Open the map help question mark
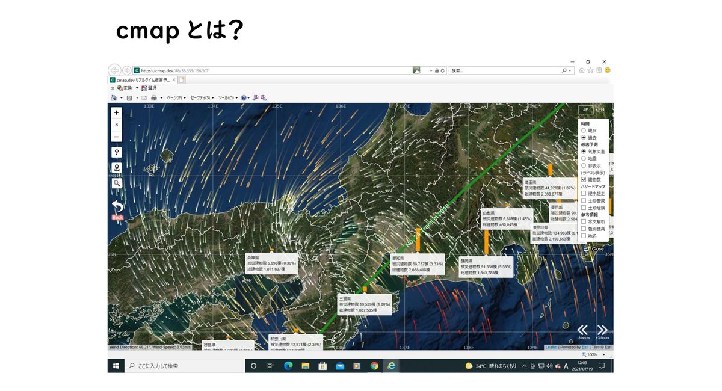Viewport: 722px width, 391px height. coord(117,152)
